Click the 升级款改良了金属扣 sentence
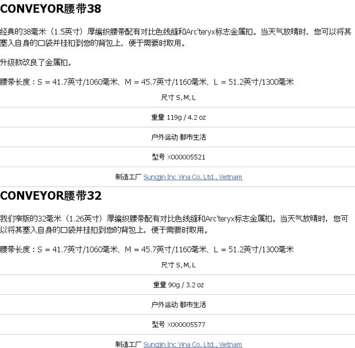Image resolution: width=355 pixels, height=348 pixels. 36,62
